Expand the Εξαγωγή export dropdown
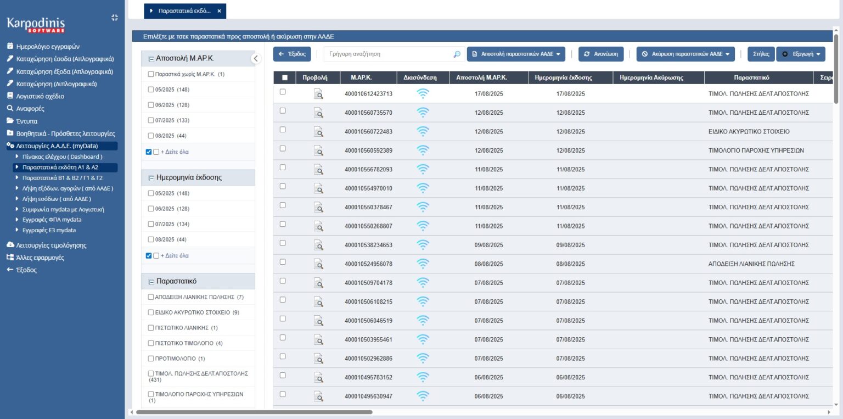 [801, 54]
